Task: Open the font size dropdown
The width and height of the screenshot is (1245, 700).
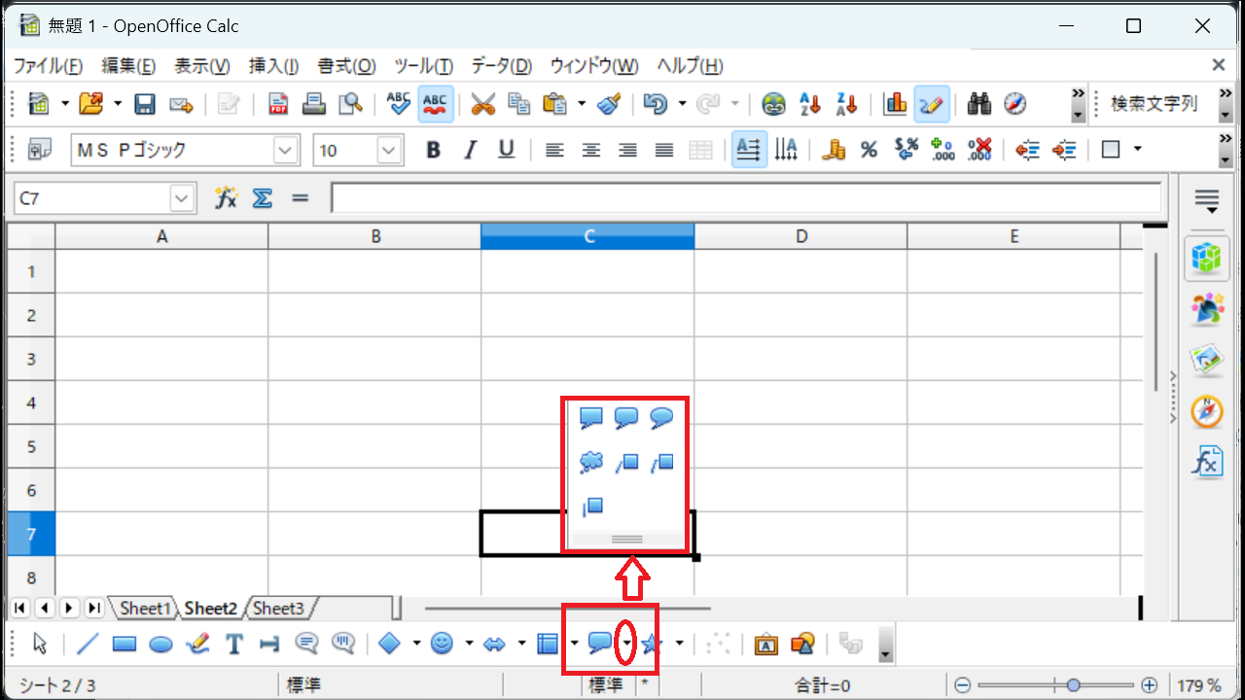Action: pyautogui.click(x=389, y=151)
